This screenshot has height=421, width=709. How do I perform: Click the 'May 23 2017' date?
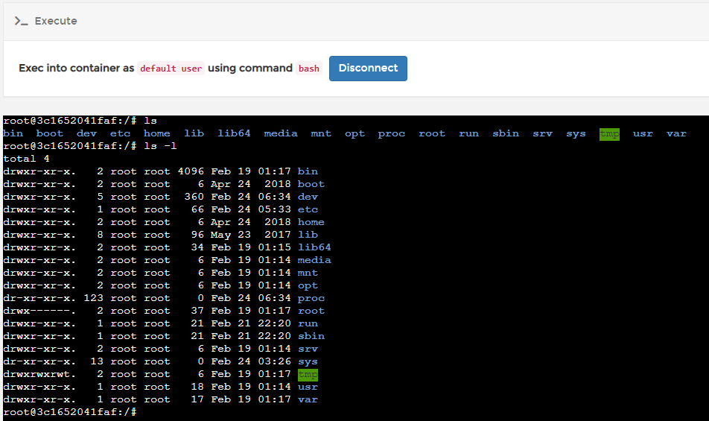click(x=250, y=235)
